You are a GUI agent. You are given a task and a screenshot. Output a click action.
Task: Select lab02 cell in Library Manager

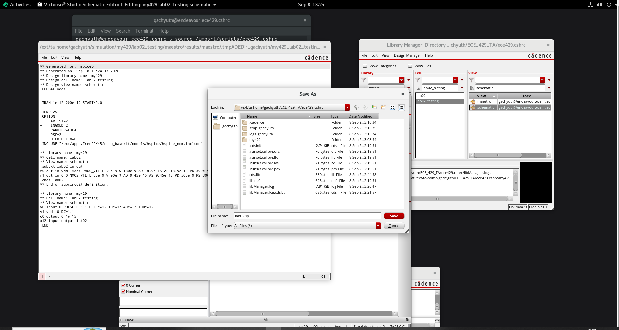pos(440,96)
